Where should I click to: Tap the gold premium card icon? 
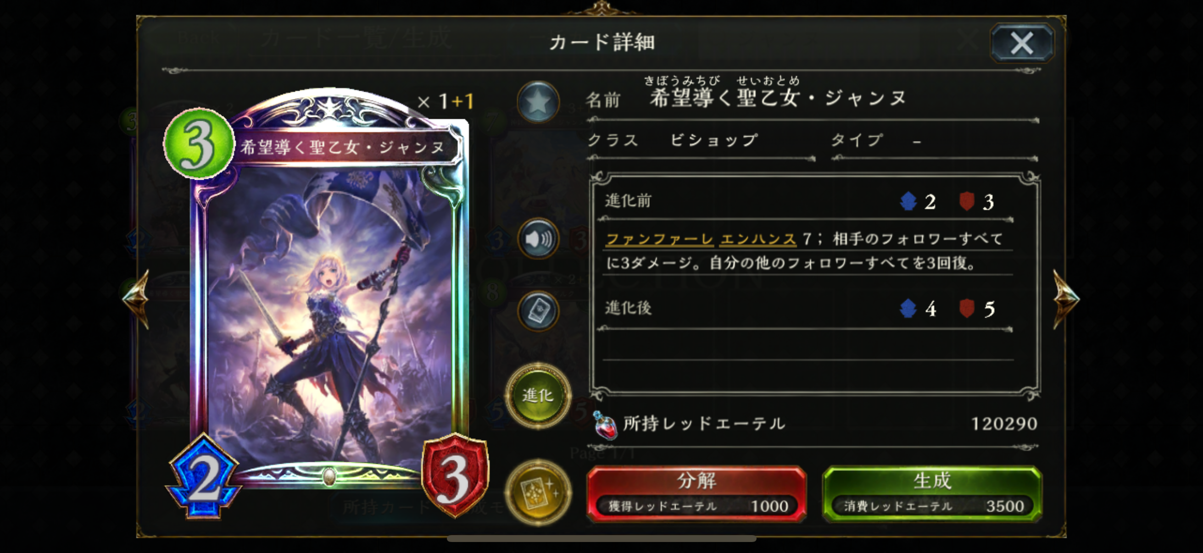[x=538, y=492]
